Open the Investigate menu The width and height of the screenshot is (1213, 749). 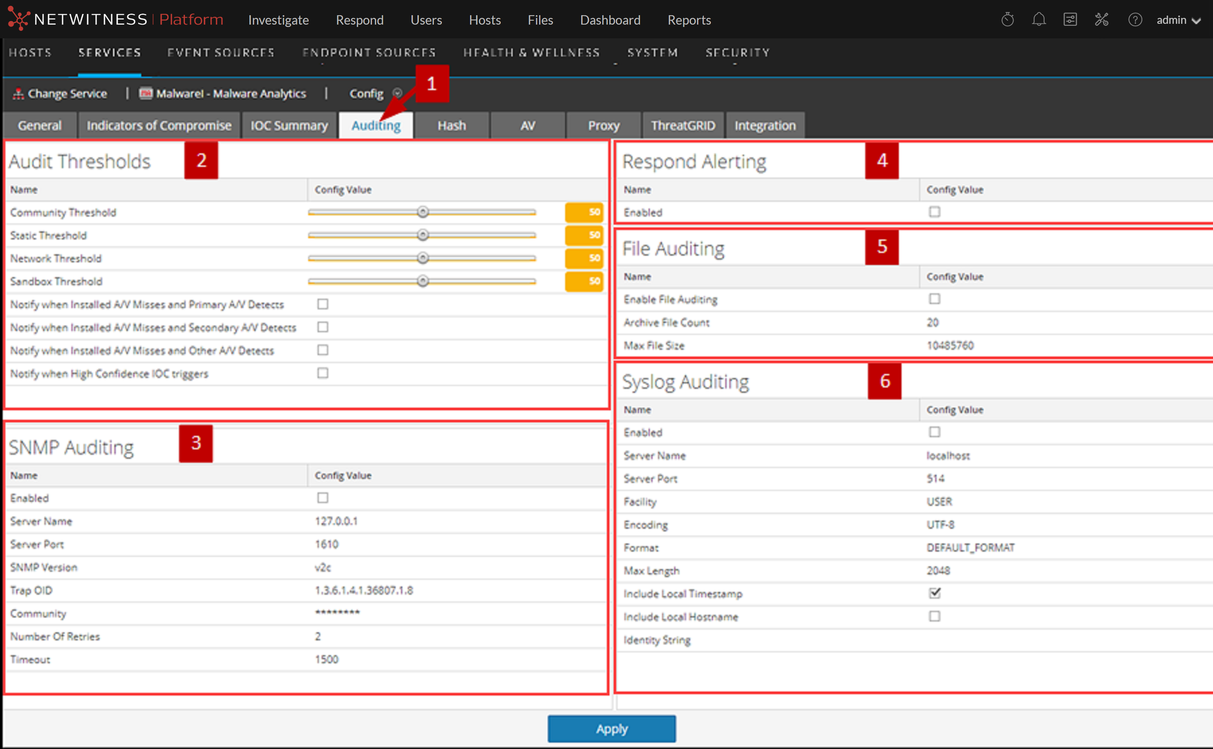(x=279, y=20)
